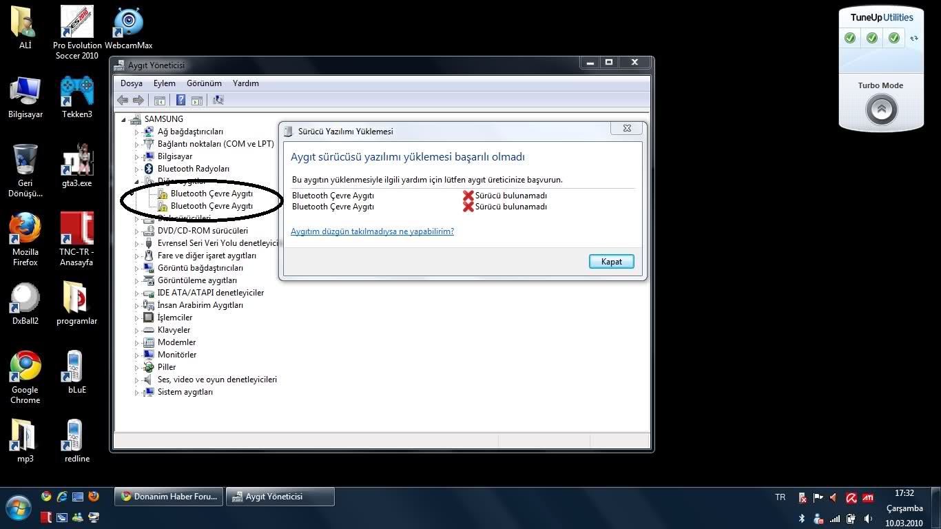Viewport: 941px width, 529px height.
Task: Expand the Ağ bağdaştırıcıları node arrow
Action: tap(136, 132)
